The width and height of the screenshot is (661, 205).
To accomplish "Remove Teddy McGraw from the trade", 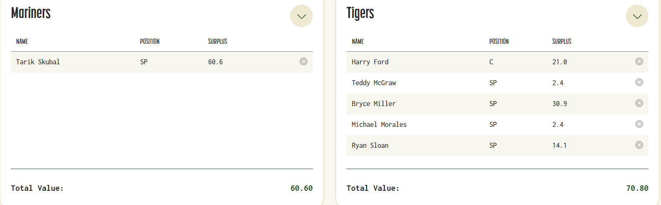I will (x=639, y=82).
